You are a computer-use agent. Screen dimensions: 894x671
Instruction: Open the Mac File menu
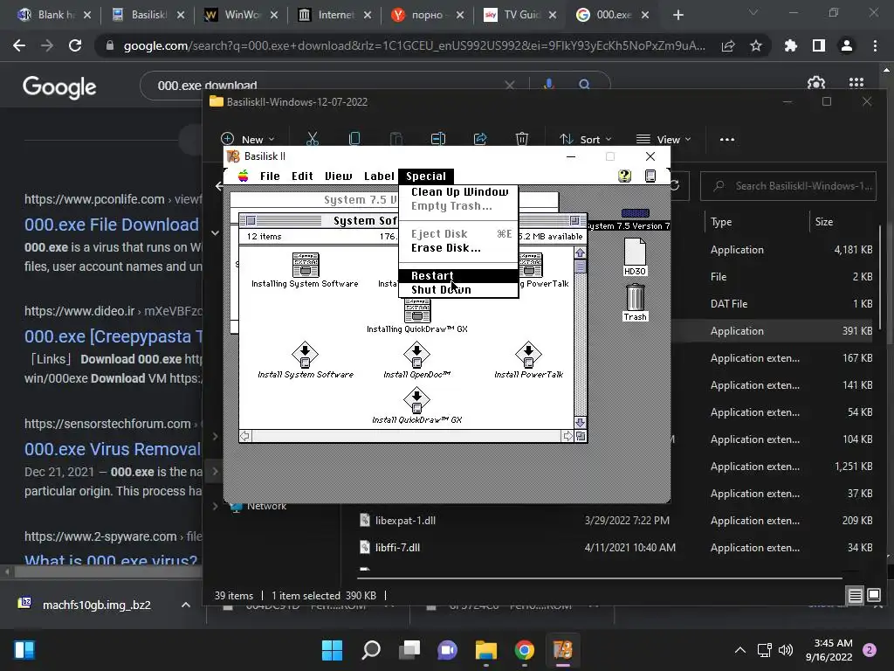point(270,176)
